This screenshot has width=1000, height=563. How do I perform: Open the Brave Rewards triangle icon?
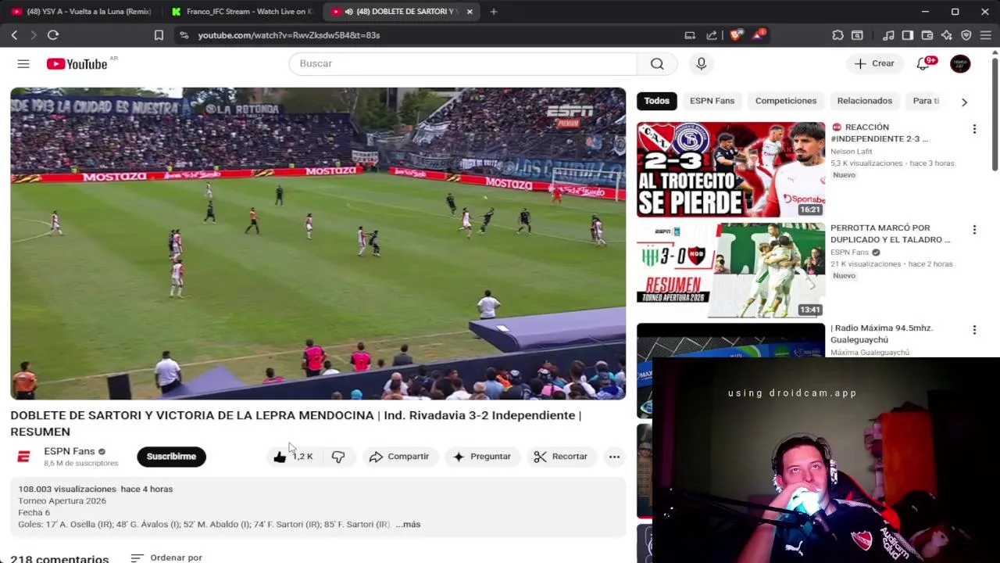[x=759, y=35]
